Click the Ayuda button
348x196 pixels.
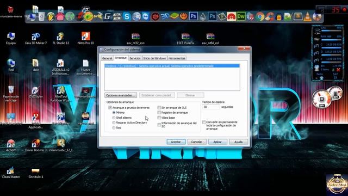[238, 142]
